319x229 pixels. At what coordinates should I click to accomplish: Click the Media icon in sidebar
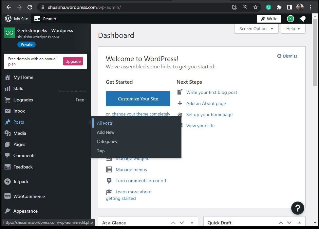8,133
